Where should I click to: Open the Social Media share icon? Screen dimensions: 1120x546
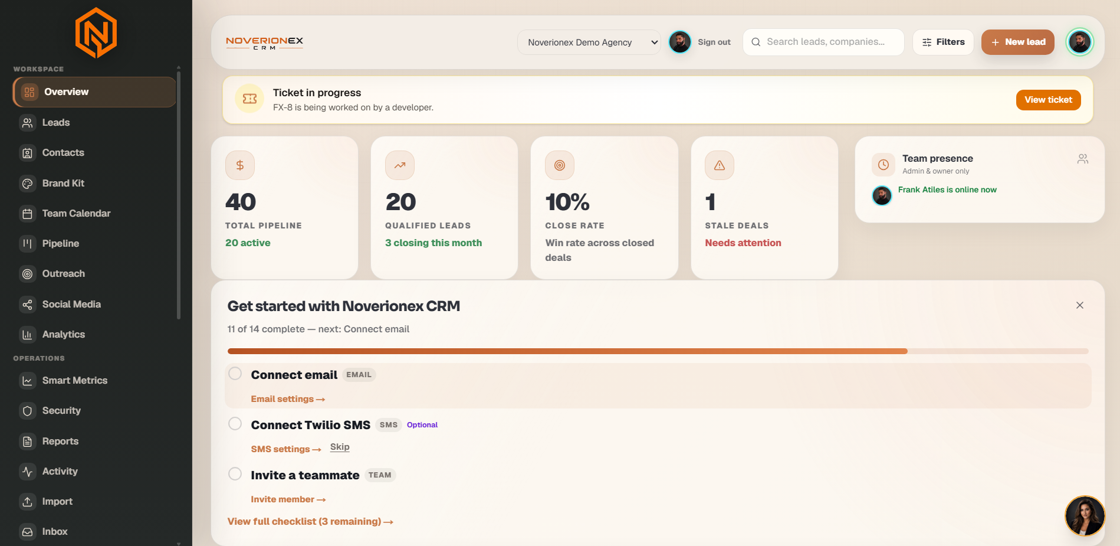[27, 305]
